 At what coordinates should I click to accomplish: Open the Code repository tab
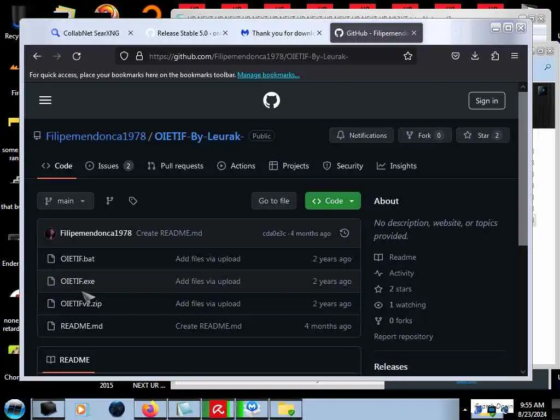coord(57,166)
